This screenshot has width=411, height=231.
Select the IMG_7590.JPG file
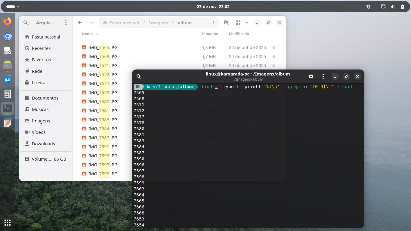tap(103, 147)
